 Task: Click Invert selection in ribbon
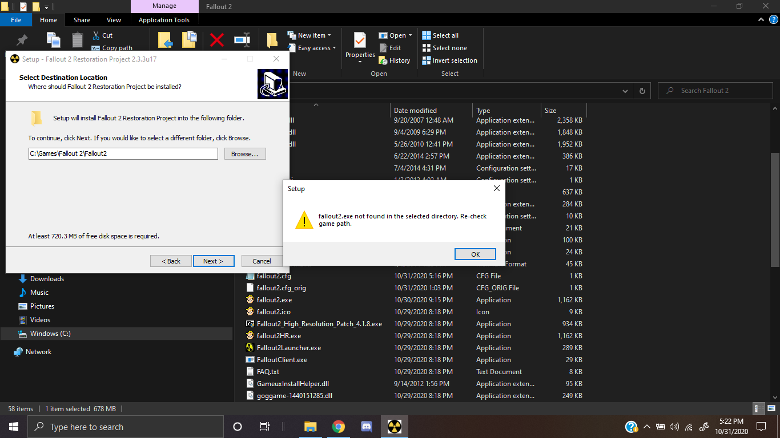point(449,60)
